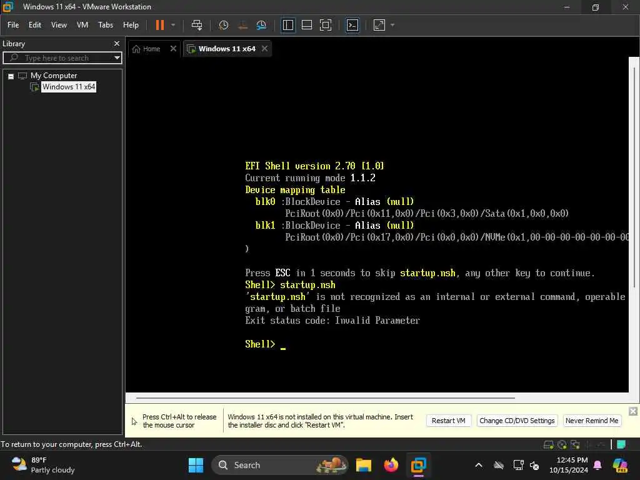Dismiss the installation hint bar

[633, 411]
